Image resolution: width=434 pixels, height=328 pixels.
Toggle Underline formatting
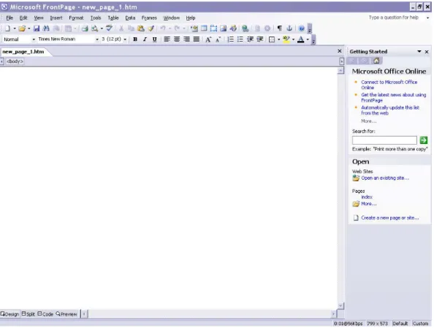tap(154, 39)
